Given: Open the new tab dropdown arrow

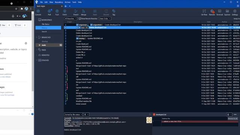Looking at the screenshot, I should coord(70,6).
